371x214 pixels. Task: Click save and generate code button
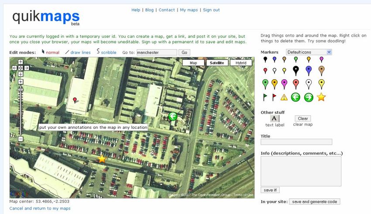314,201
